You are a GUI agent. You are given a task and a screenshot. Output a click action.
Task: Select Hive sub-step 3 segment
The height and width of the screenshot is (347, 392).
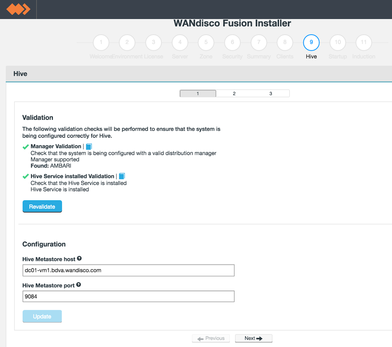[x=271, y=94]
